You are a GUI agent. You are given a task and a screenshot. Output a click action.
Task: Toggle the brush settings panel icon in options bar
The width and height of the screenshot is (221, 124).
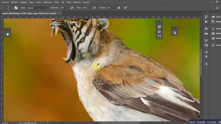(16, 8)
